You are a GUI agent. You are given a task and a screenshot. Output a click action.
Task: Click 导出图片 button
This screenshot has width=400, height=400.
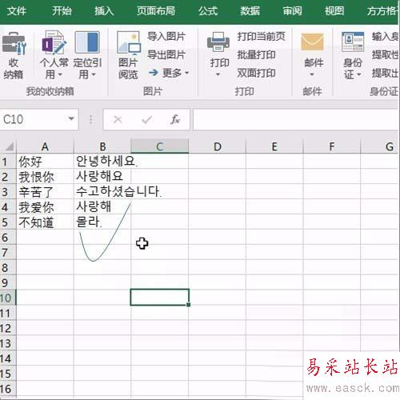point(166,55)
